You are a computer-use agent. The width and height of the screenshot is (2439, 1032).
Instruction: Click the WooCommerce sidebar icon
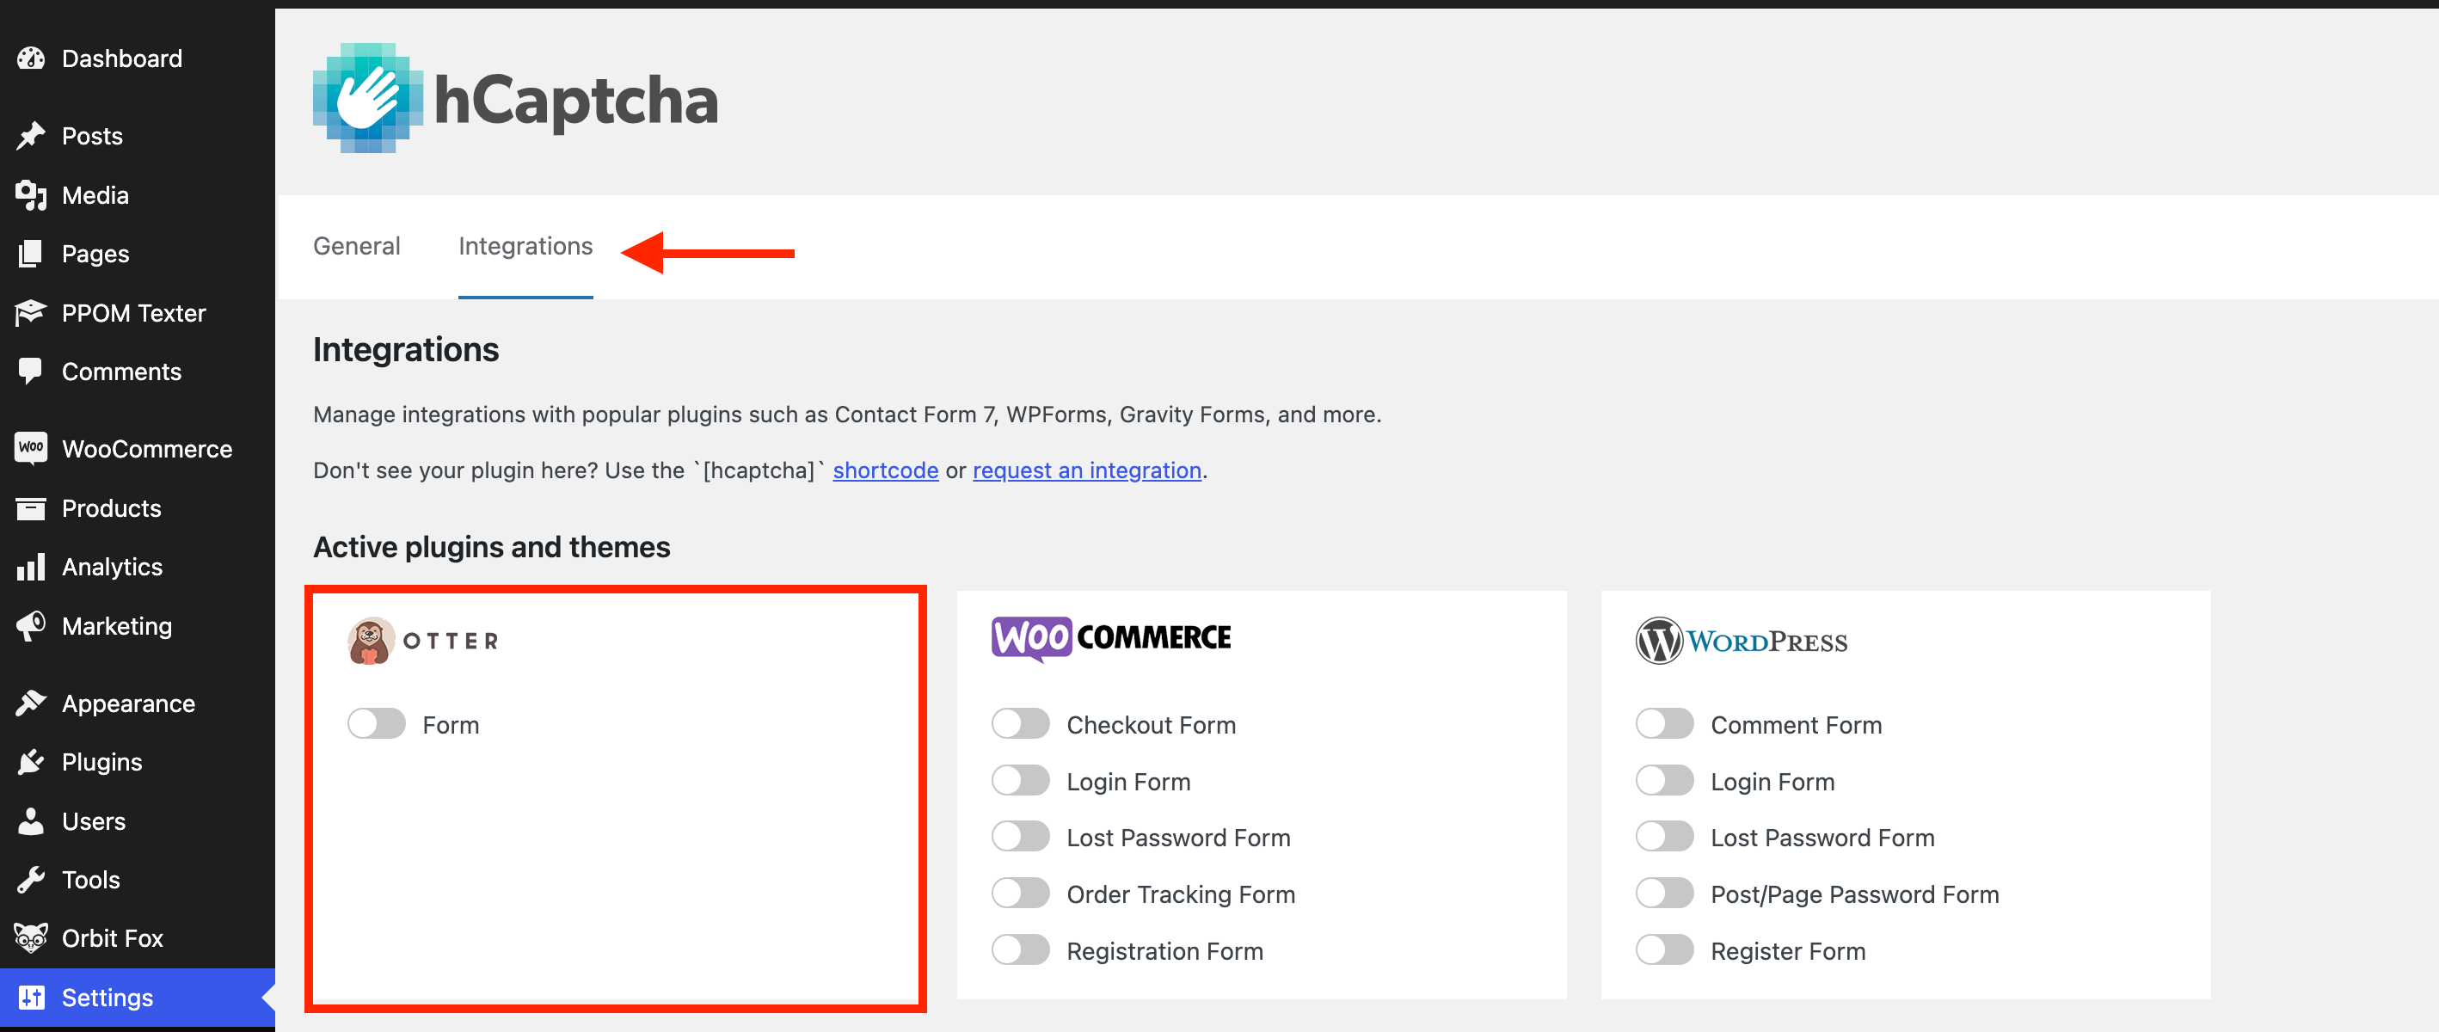click(x=30, y=448)
